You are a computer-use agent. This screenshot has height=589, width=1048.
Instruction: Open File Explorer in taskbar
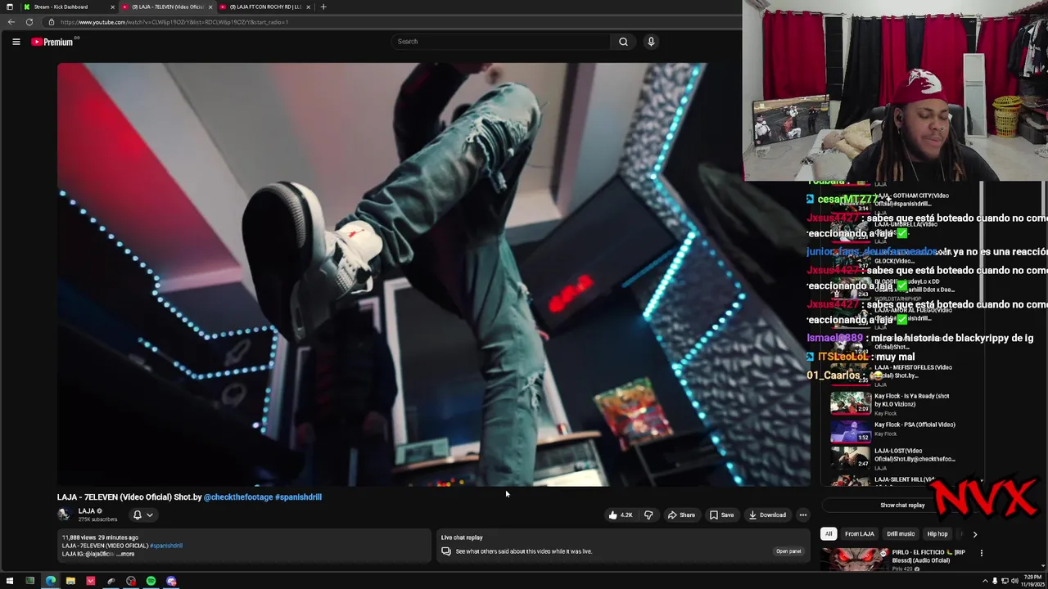coord(70,582)
